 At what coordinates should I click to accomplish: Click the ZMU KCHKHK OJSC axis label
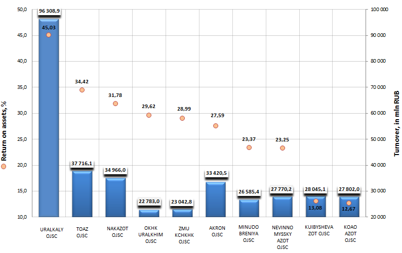click(184, 235)
